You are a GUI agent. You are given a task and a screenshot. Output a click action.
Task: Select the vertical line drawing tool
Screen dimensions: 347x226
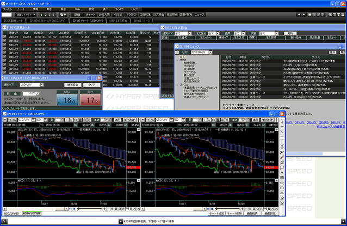click(282, 142)
